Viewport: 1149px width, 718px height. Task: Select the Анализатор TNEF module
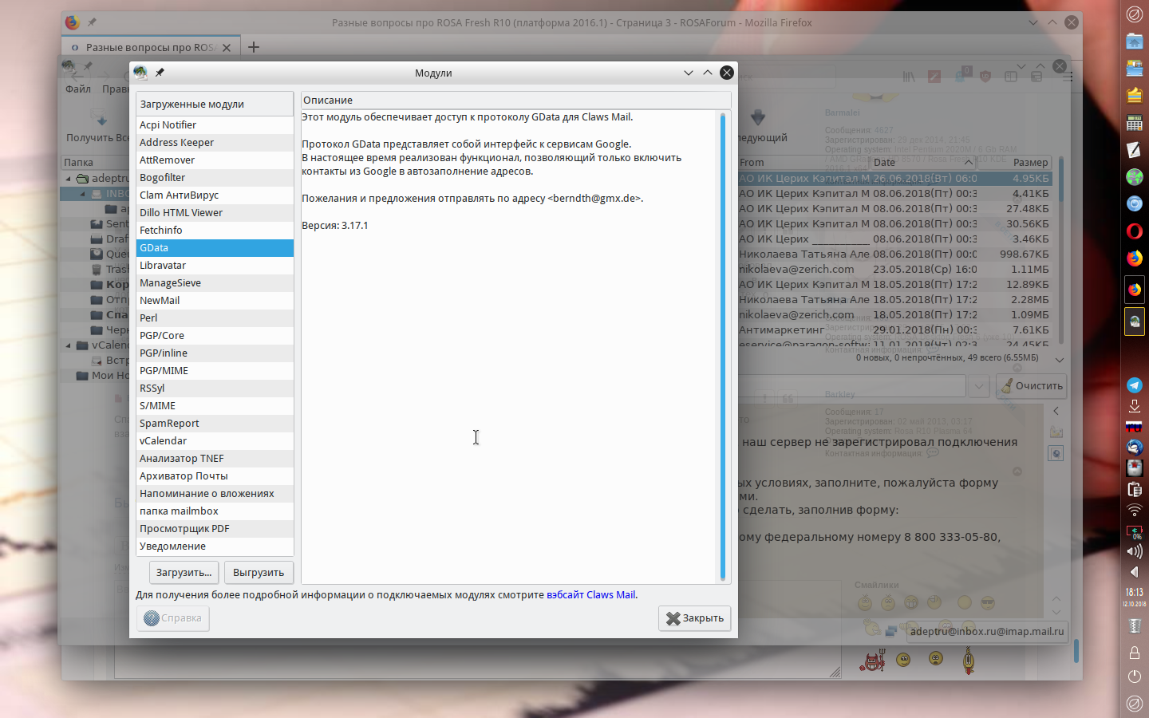point(215,459)
